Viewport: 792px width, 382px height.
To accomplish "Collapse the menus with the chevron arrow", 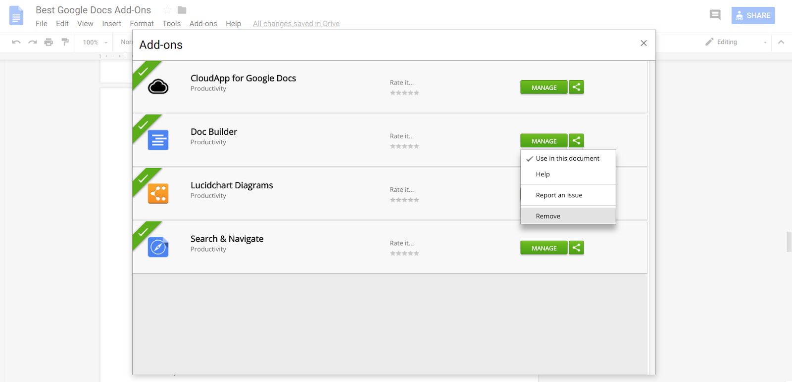I will coord(781,42).
